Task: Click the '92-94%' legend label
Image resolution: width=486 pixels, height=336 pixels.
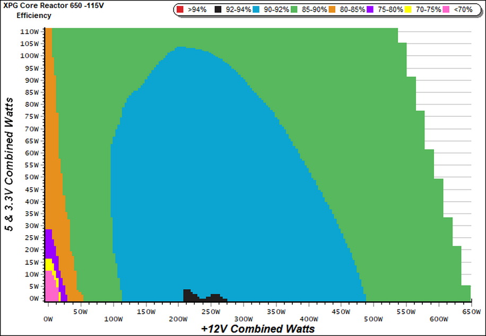Action: tap(238, 10)
